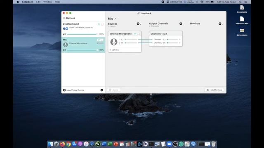This screenshot has width=264, height=148.
Task: Open Terminal from the dock
Action: pos(151,144)
